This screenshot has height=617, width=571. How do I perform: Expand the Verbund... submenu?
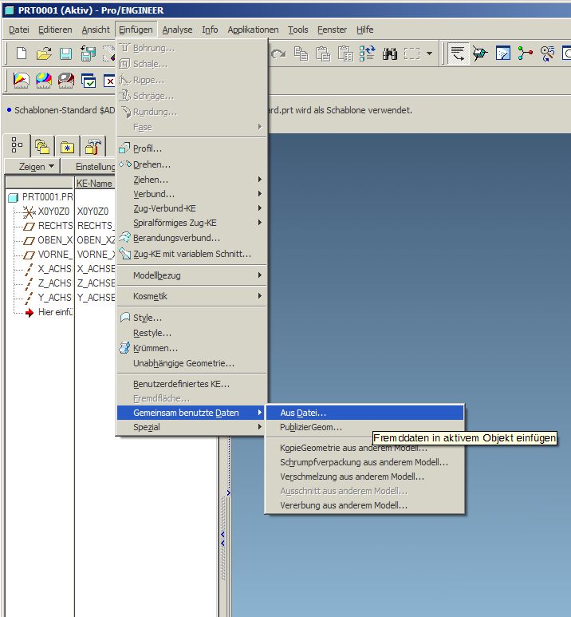tap(191, 194)
